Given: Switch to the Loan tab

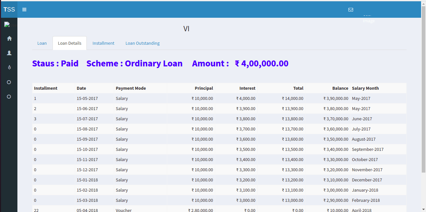Looking at the screenshot, I should [42, 43].
